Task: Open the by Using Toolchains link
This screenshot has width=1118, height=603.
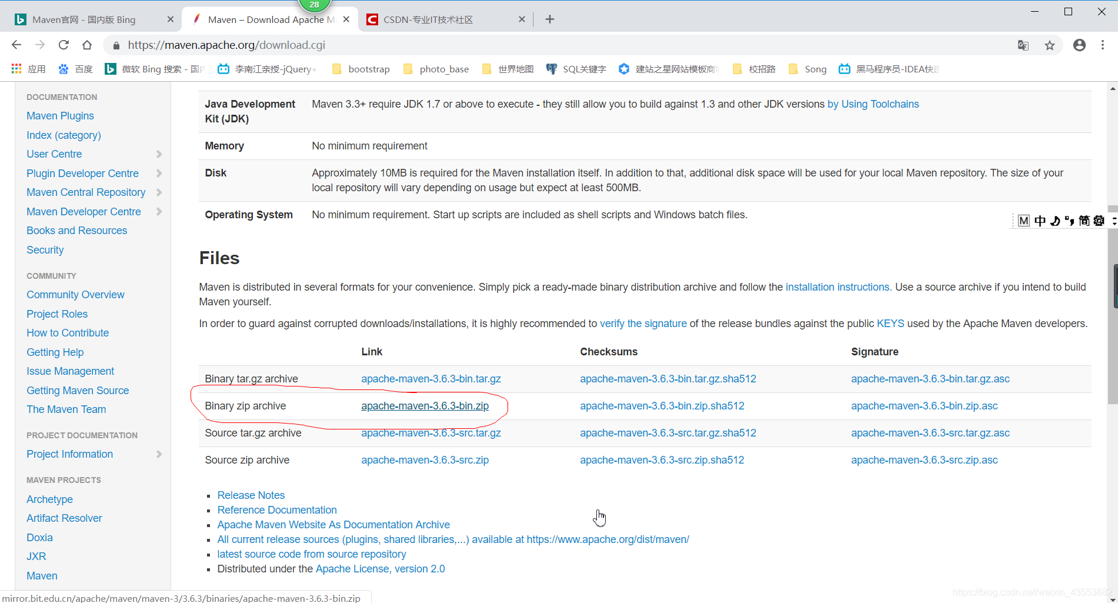Action: click(x=873, y=104)
